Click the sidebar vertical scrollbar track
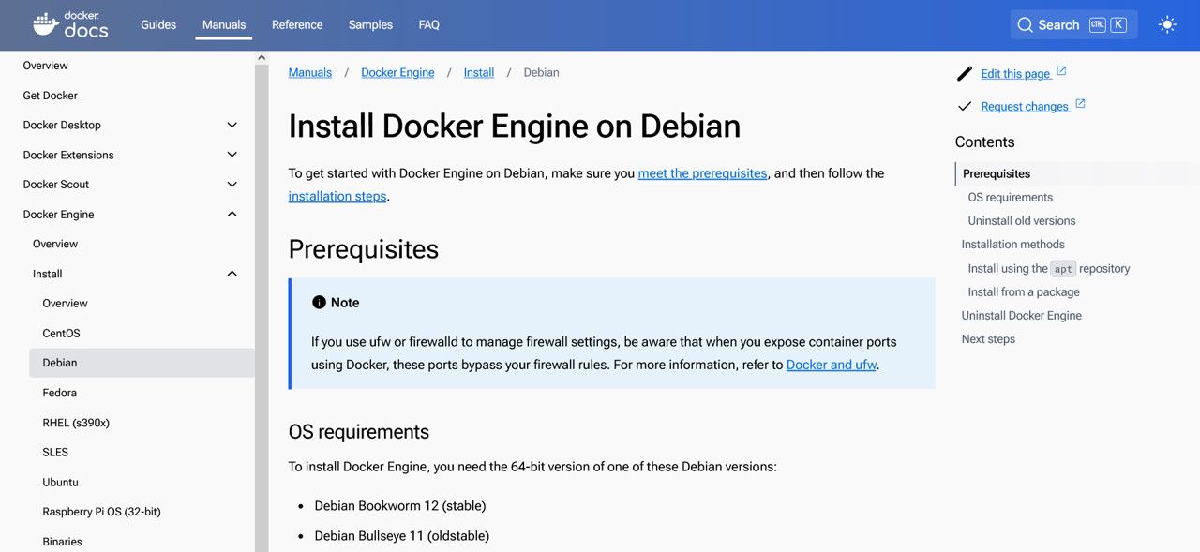Image resolution: width=1200 pixels, height=552 pixels. click(262, 308)
